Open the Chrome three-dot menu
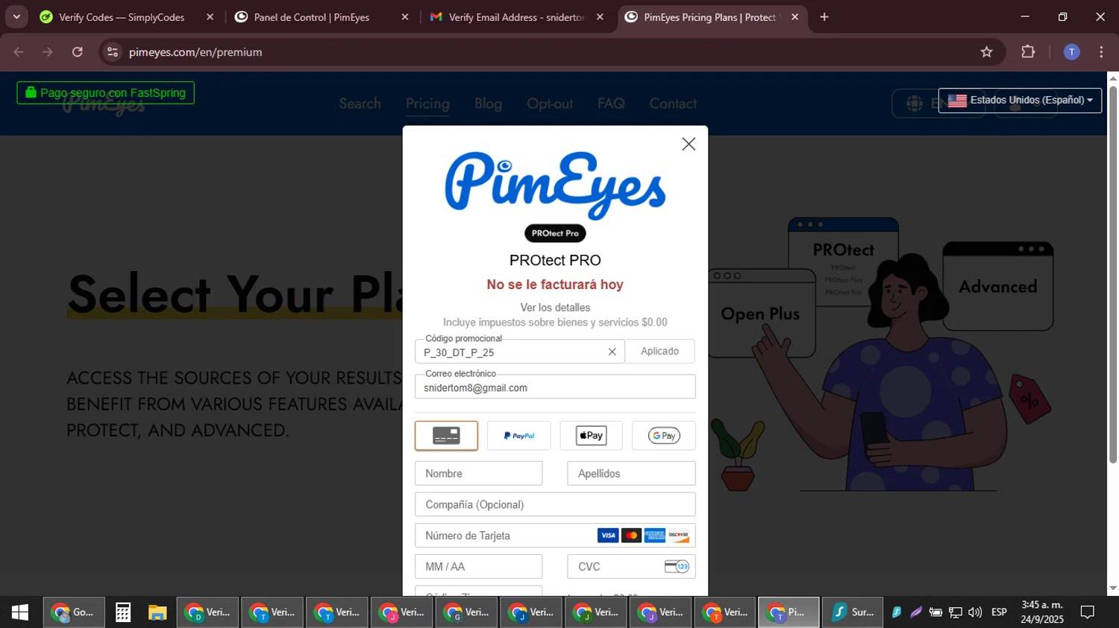 point(1101,52)
